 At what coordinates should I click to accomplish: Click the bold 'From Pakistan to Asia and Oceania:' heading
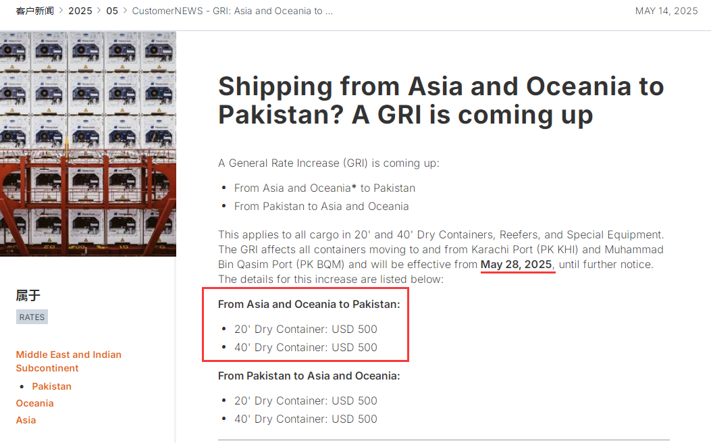click(309, 376)
